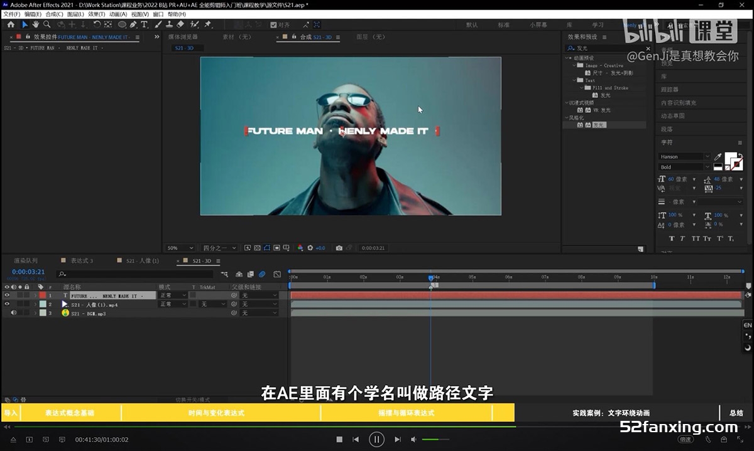Click the current time indicator playhead
The height and width of the screenshot is (451, 754).
[x=431, y=278]
